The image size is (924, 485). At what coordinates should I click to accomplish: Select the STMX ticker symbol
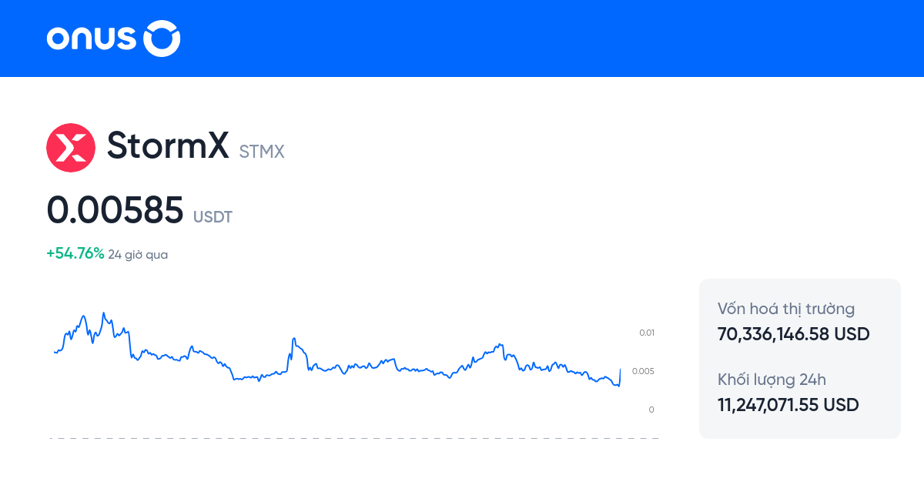click(261, 152)
